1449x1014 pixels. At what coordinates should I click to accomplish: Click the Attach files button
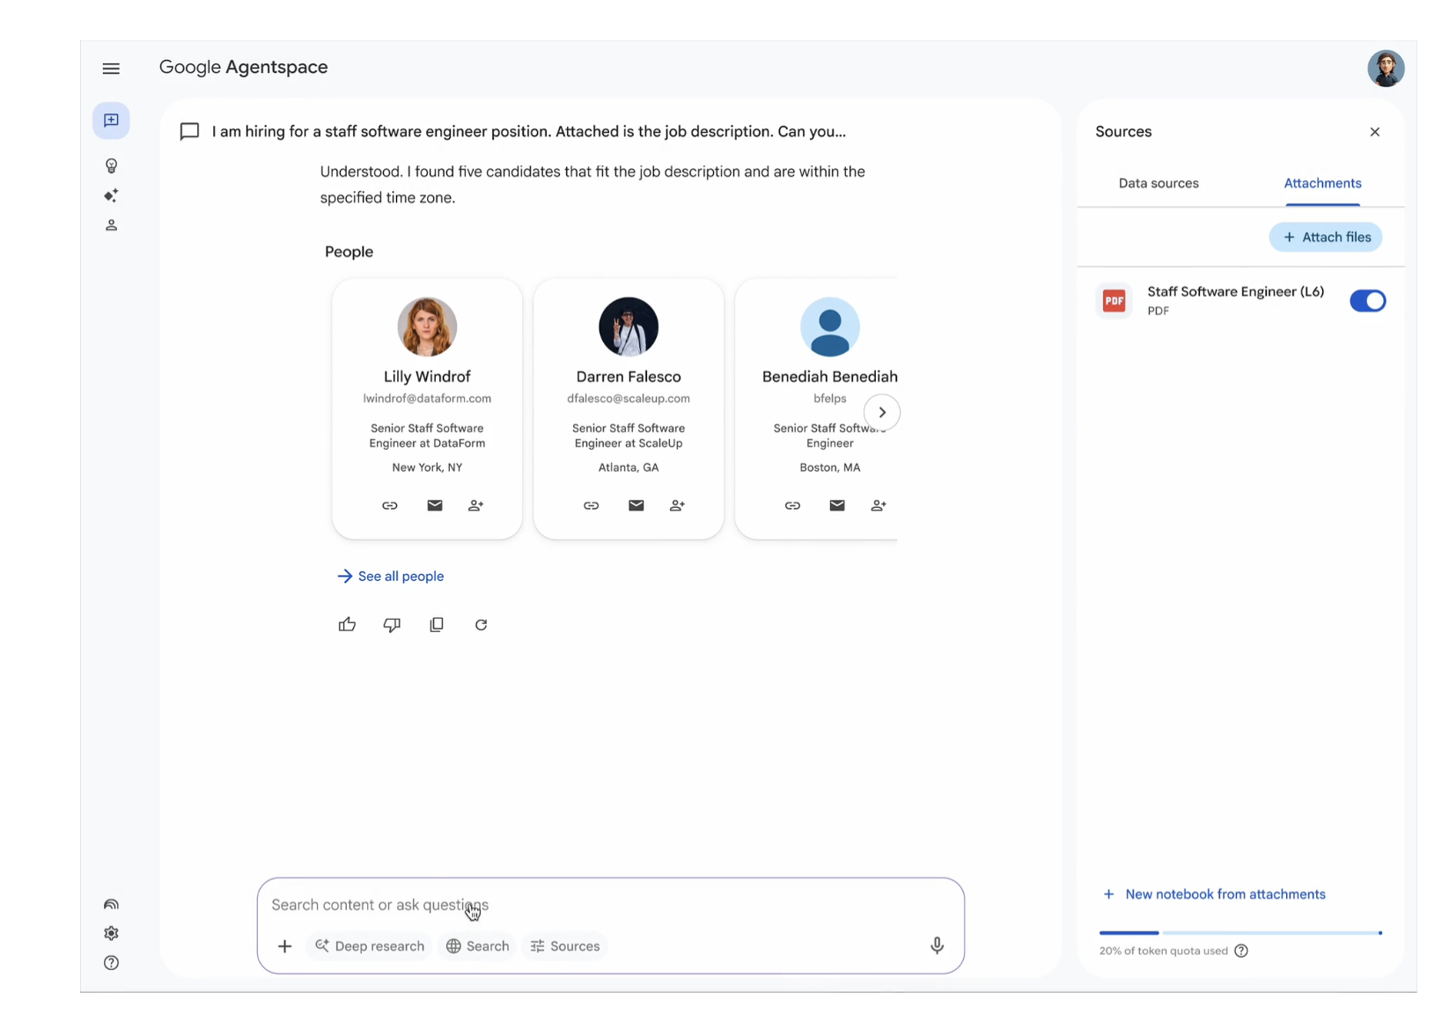pyautogui.click(x=1326, y=237)
